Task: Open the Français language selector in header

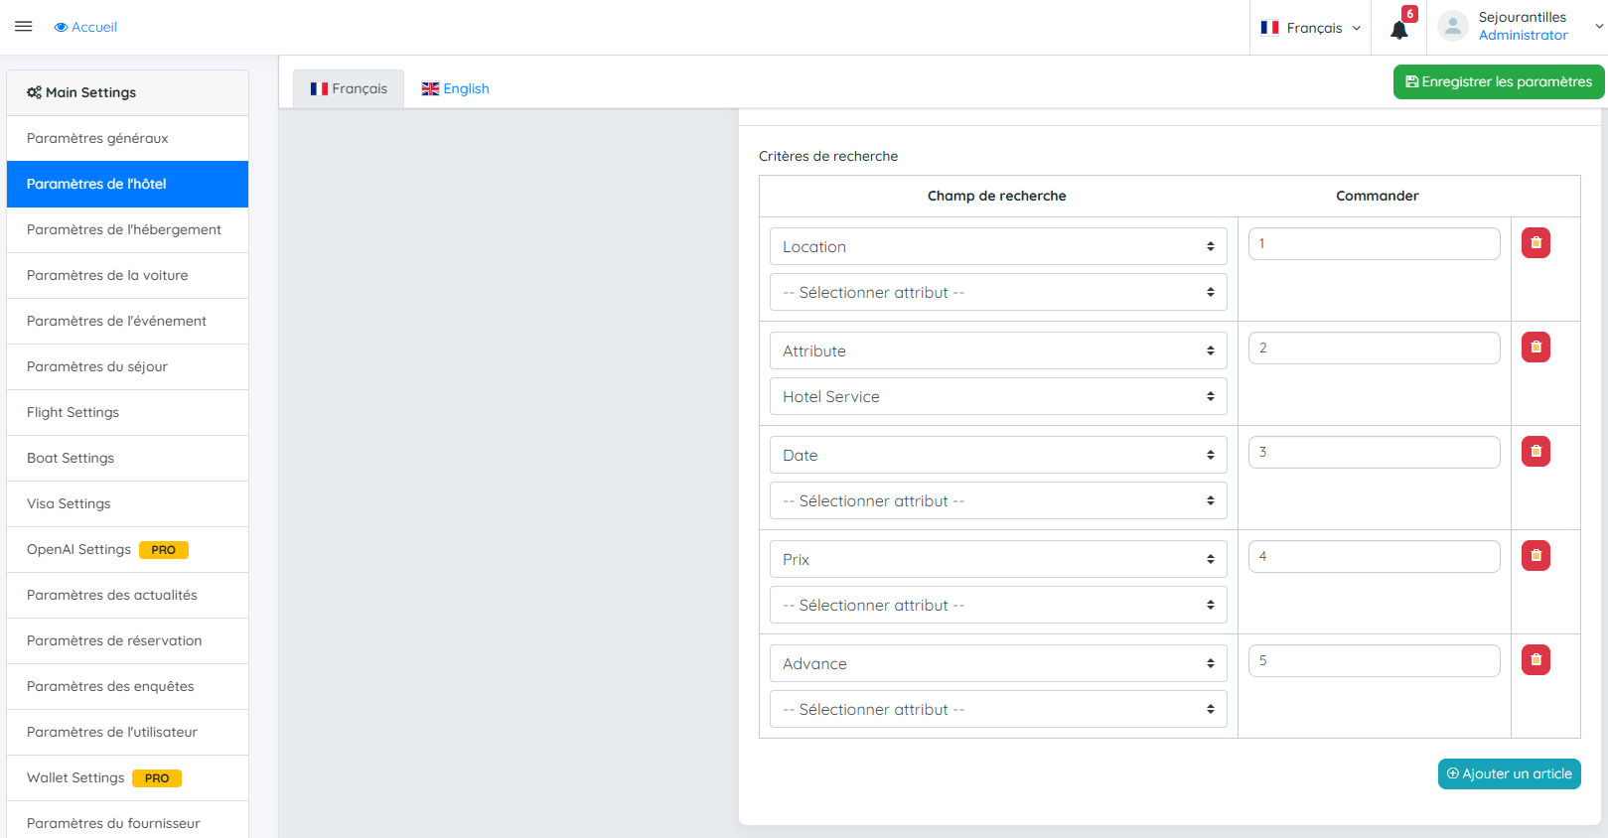Action: pos(1310,28)
